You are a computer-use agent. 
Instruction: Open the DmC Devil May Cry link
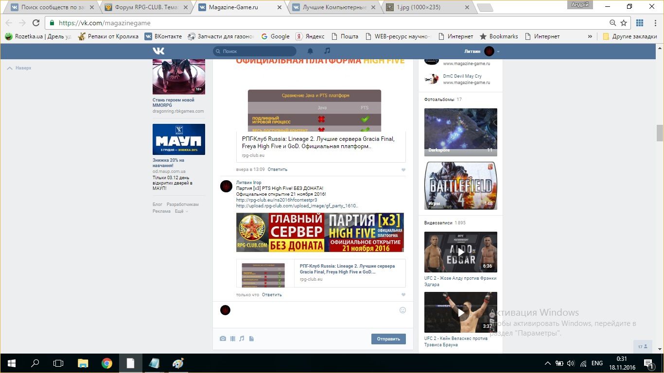[x=462, y=76]
